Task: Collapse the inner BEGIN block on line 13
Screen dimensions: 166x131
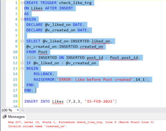Action: coord(22,69)
